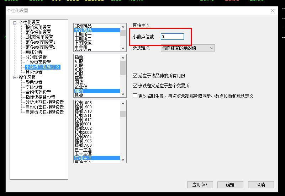The width and height of the screenshot is (285, 196).
Task: Pick 棕榈1908 from the contract list
Action: click(83, 103)
